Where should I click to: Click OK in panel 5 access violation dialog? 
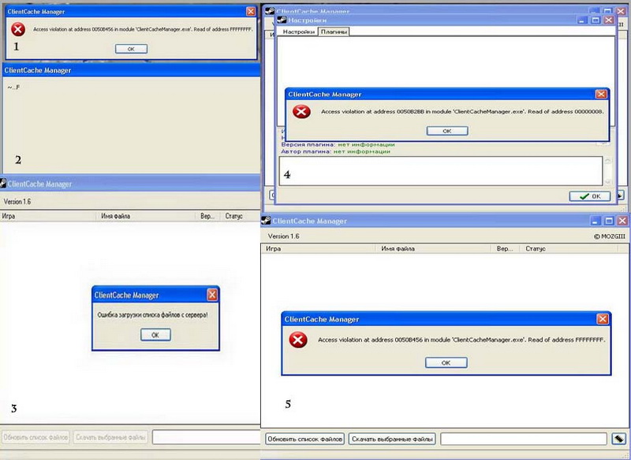[446, 362]
